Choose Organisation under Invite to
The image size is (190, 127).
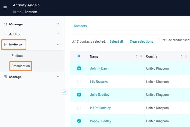[21, 66]
